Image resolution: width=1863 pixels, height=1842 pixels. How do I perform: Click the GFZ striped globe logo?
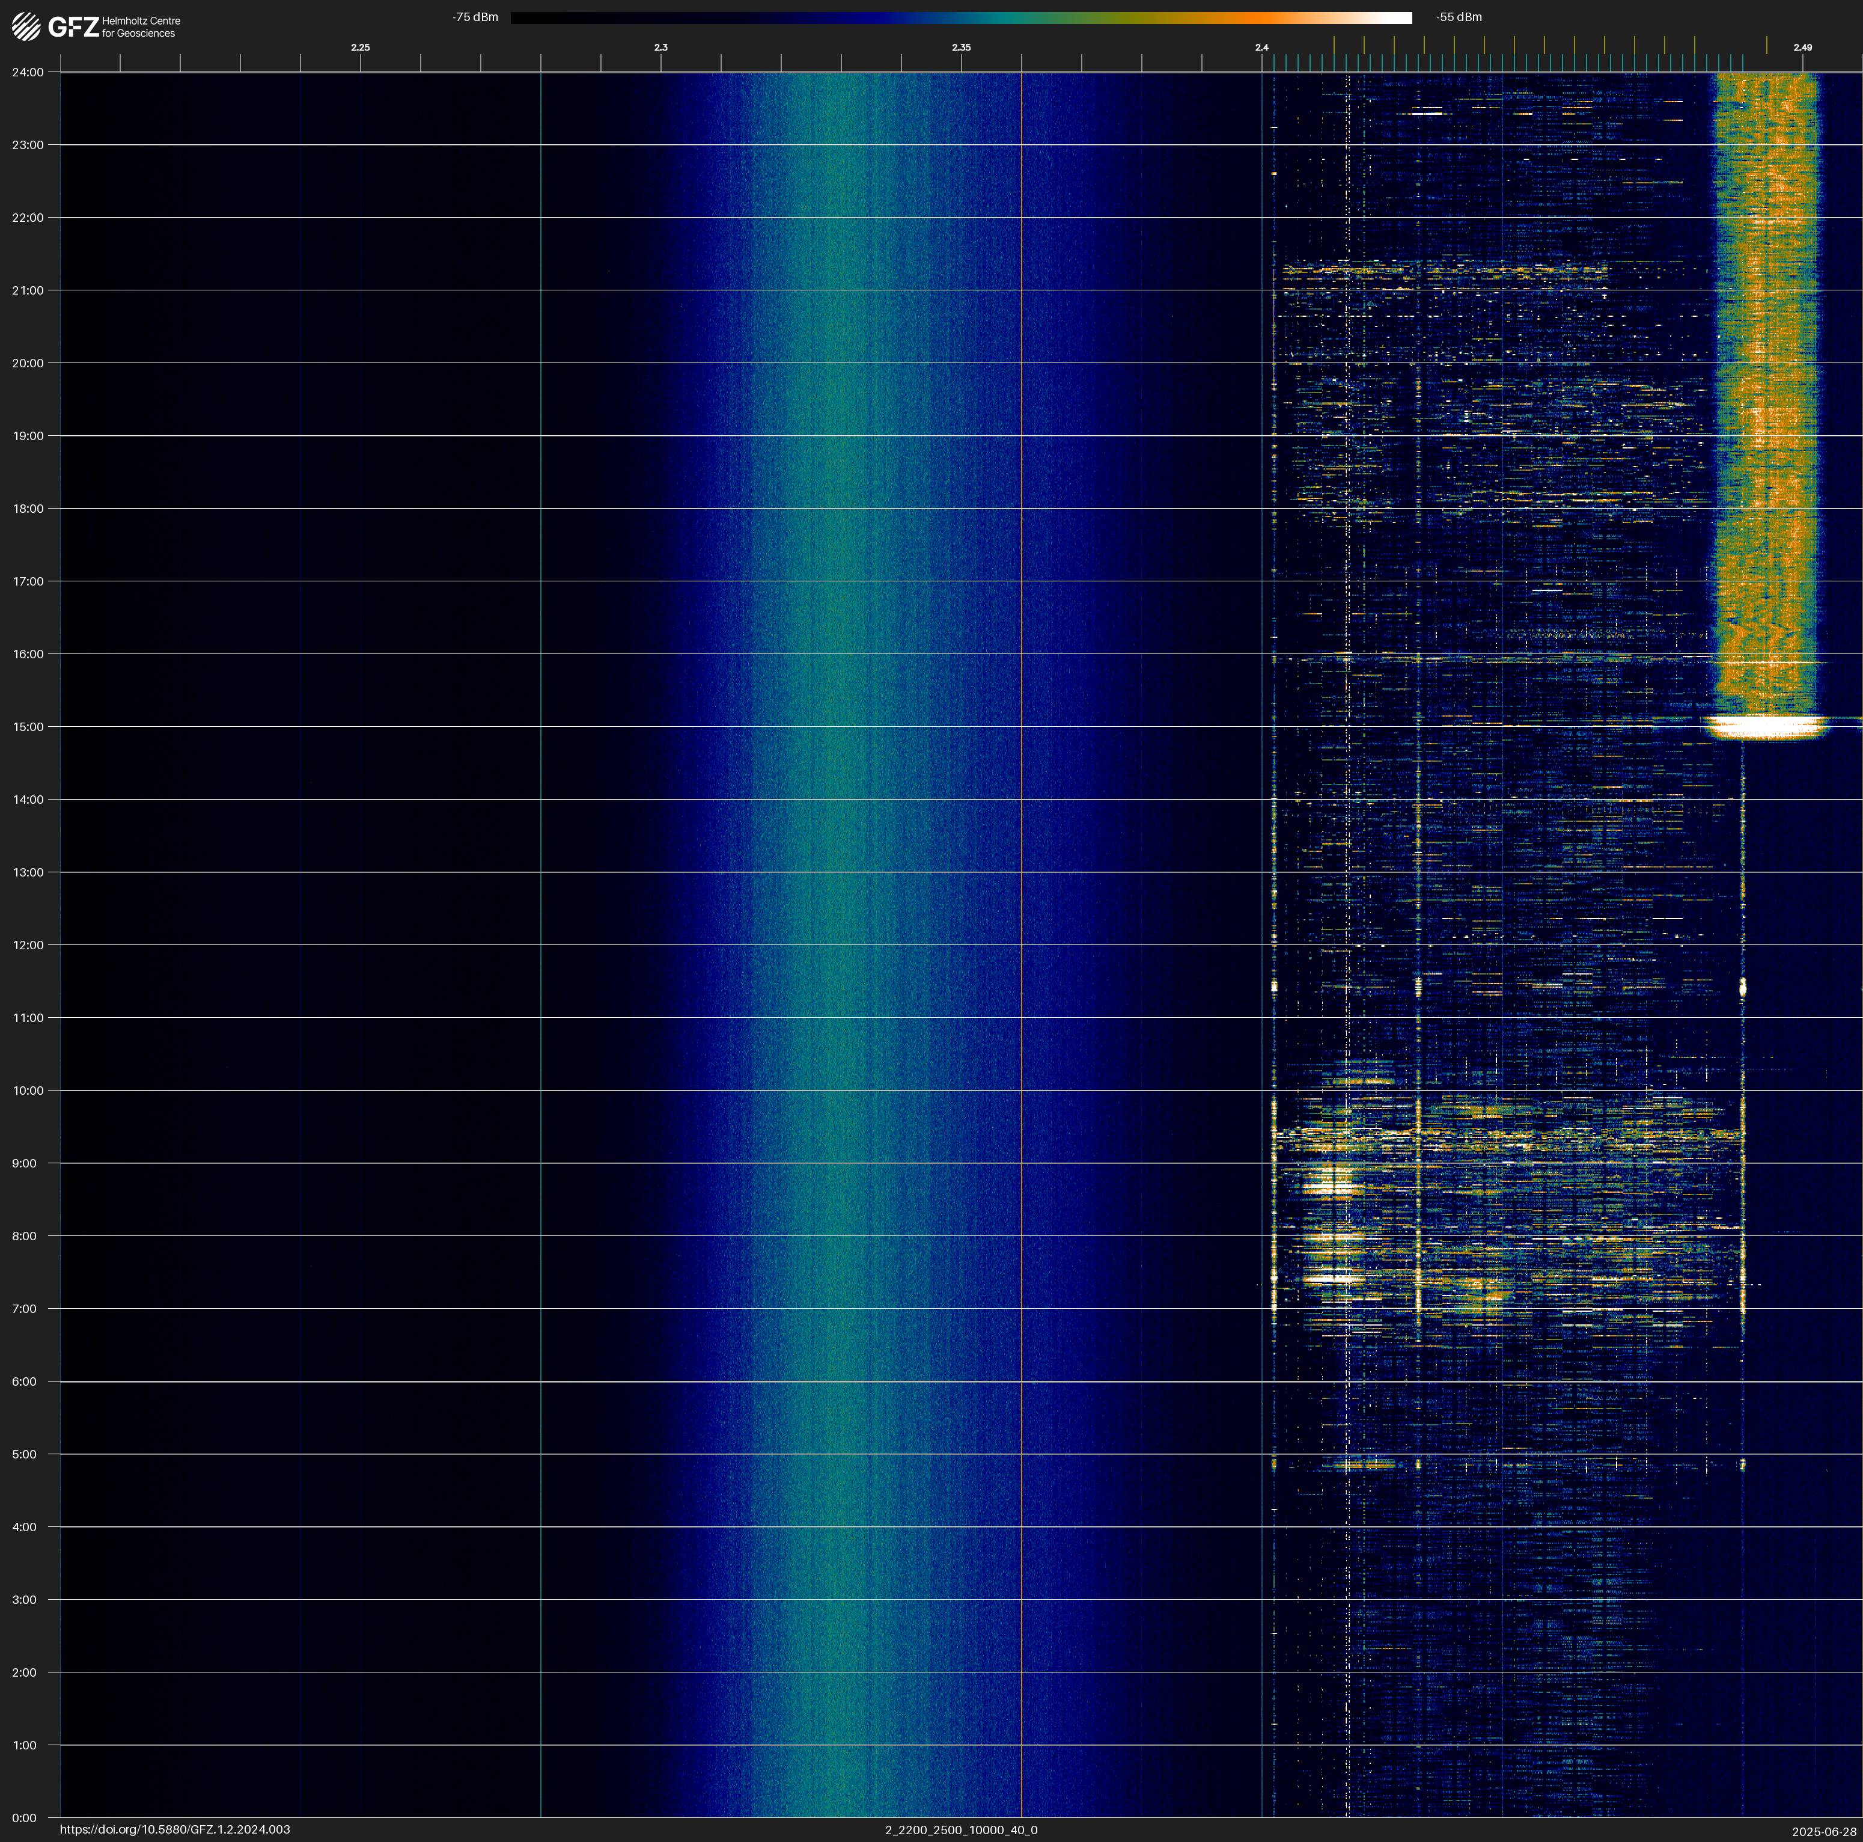(x=26, y=26)
